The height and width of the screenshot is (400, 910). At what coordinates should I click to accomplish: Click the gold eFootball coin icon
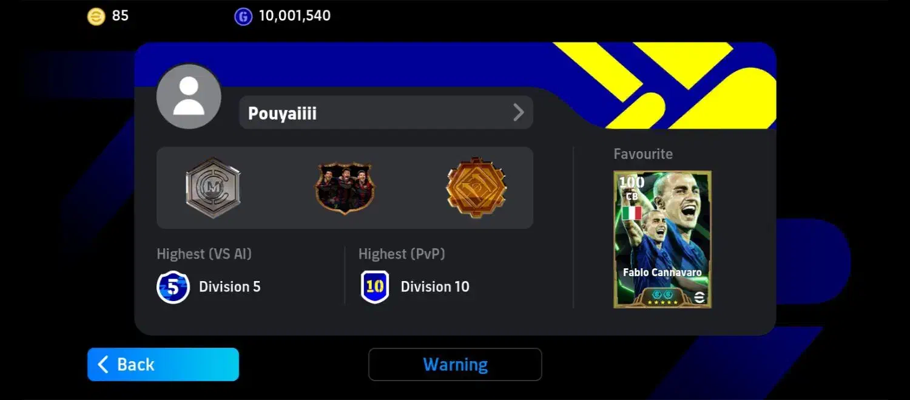point(96,16)
